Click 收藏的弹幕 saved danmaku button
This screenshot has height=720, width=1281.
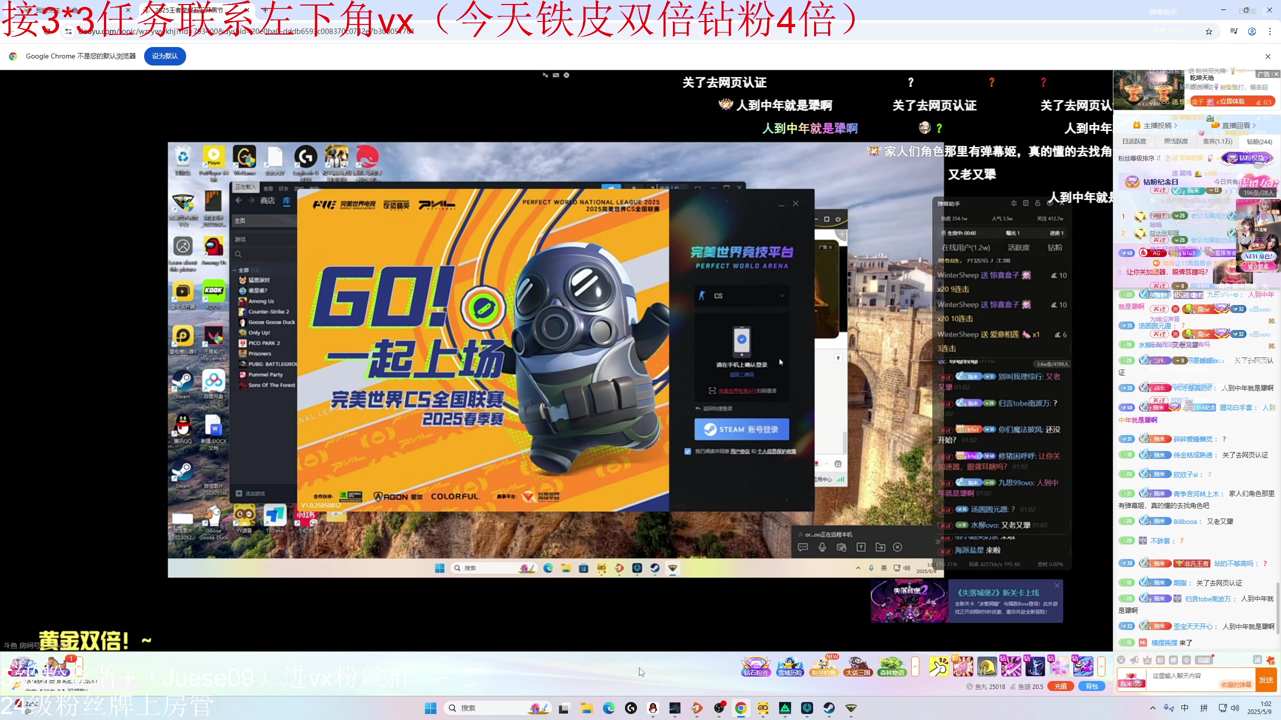pyautogui.click(x=1236, y=685)
